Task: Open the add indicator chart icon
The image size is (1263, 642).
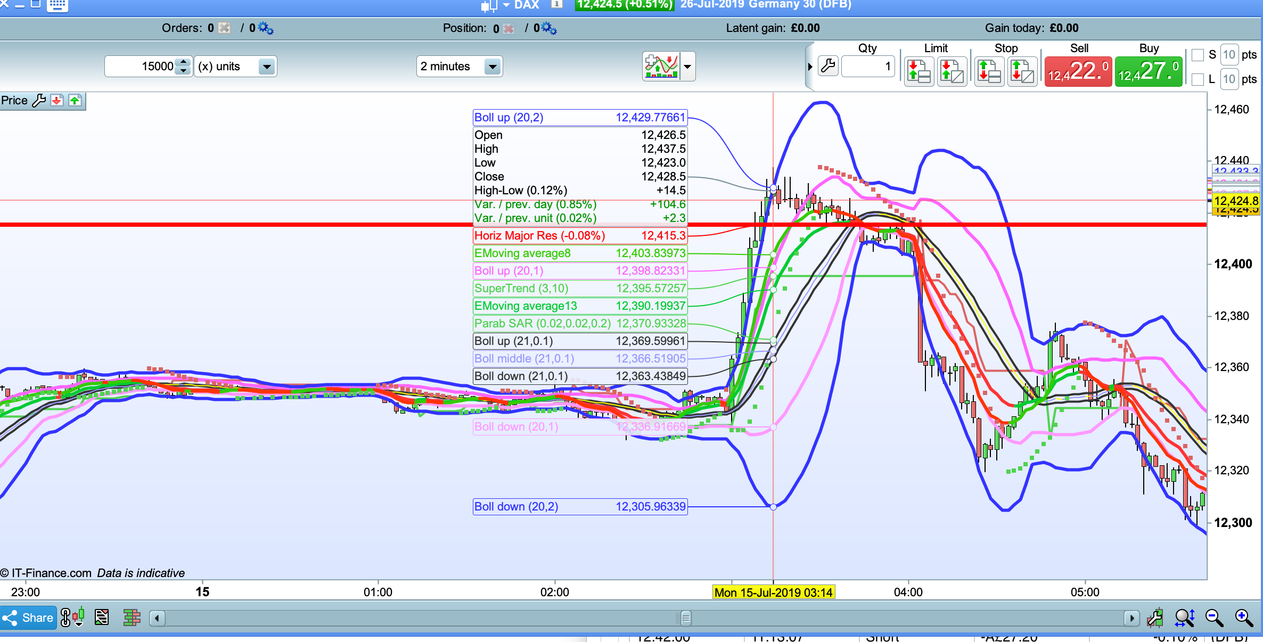Action: [661, 67]
